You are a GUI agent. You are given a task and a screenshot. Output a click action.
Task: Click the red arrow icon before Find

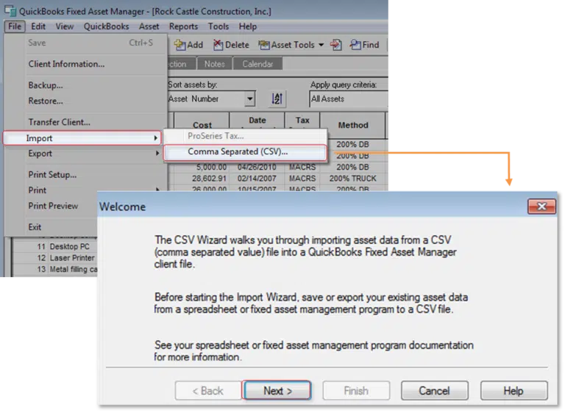coord(335,45)
